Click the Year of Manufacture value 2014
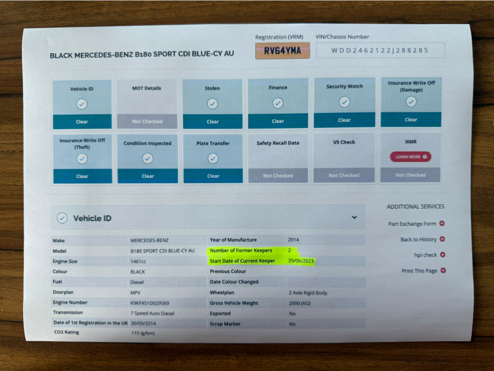This screenshot has height=371, width=494. [x=293, y=240]
